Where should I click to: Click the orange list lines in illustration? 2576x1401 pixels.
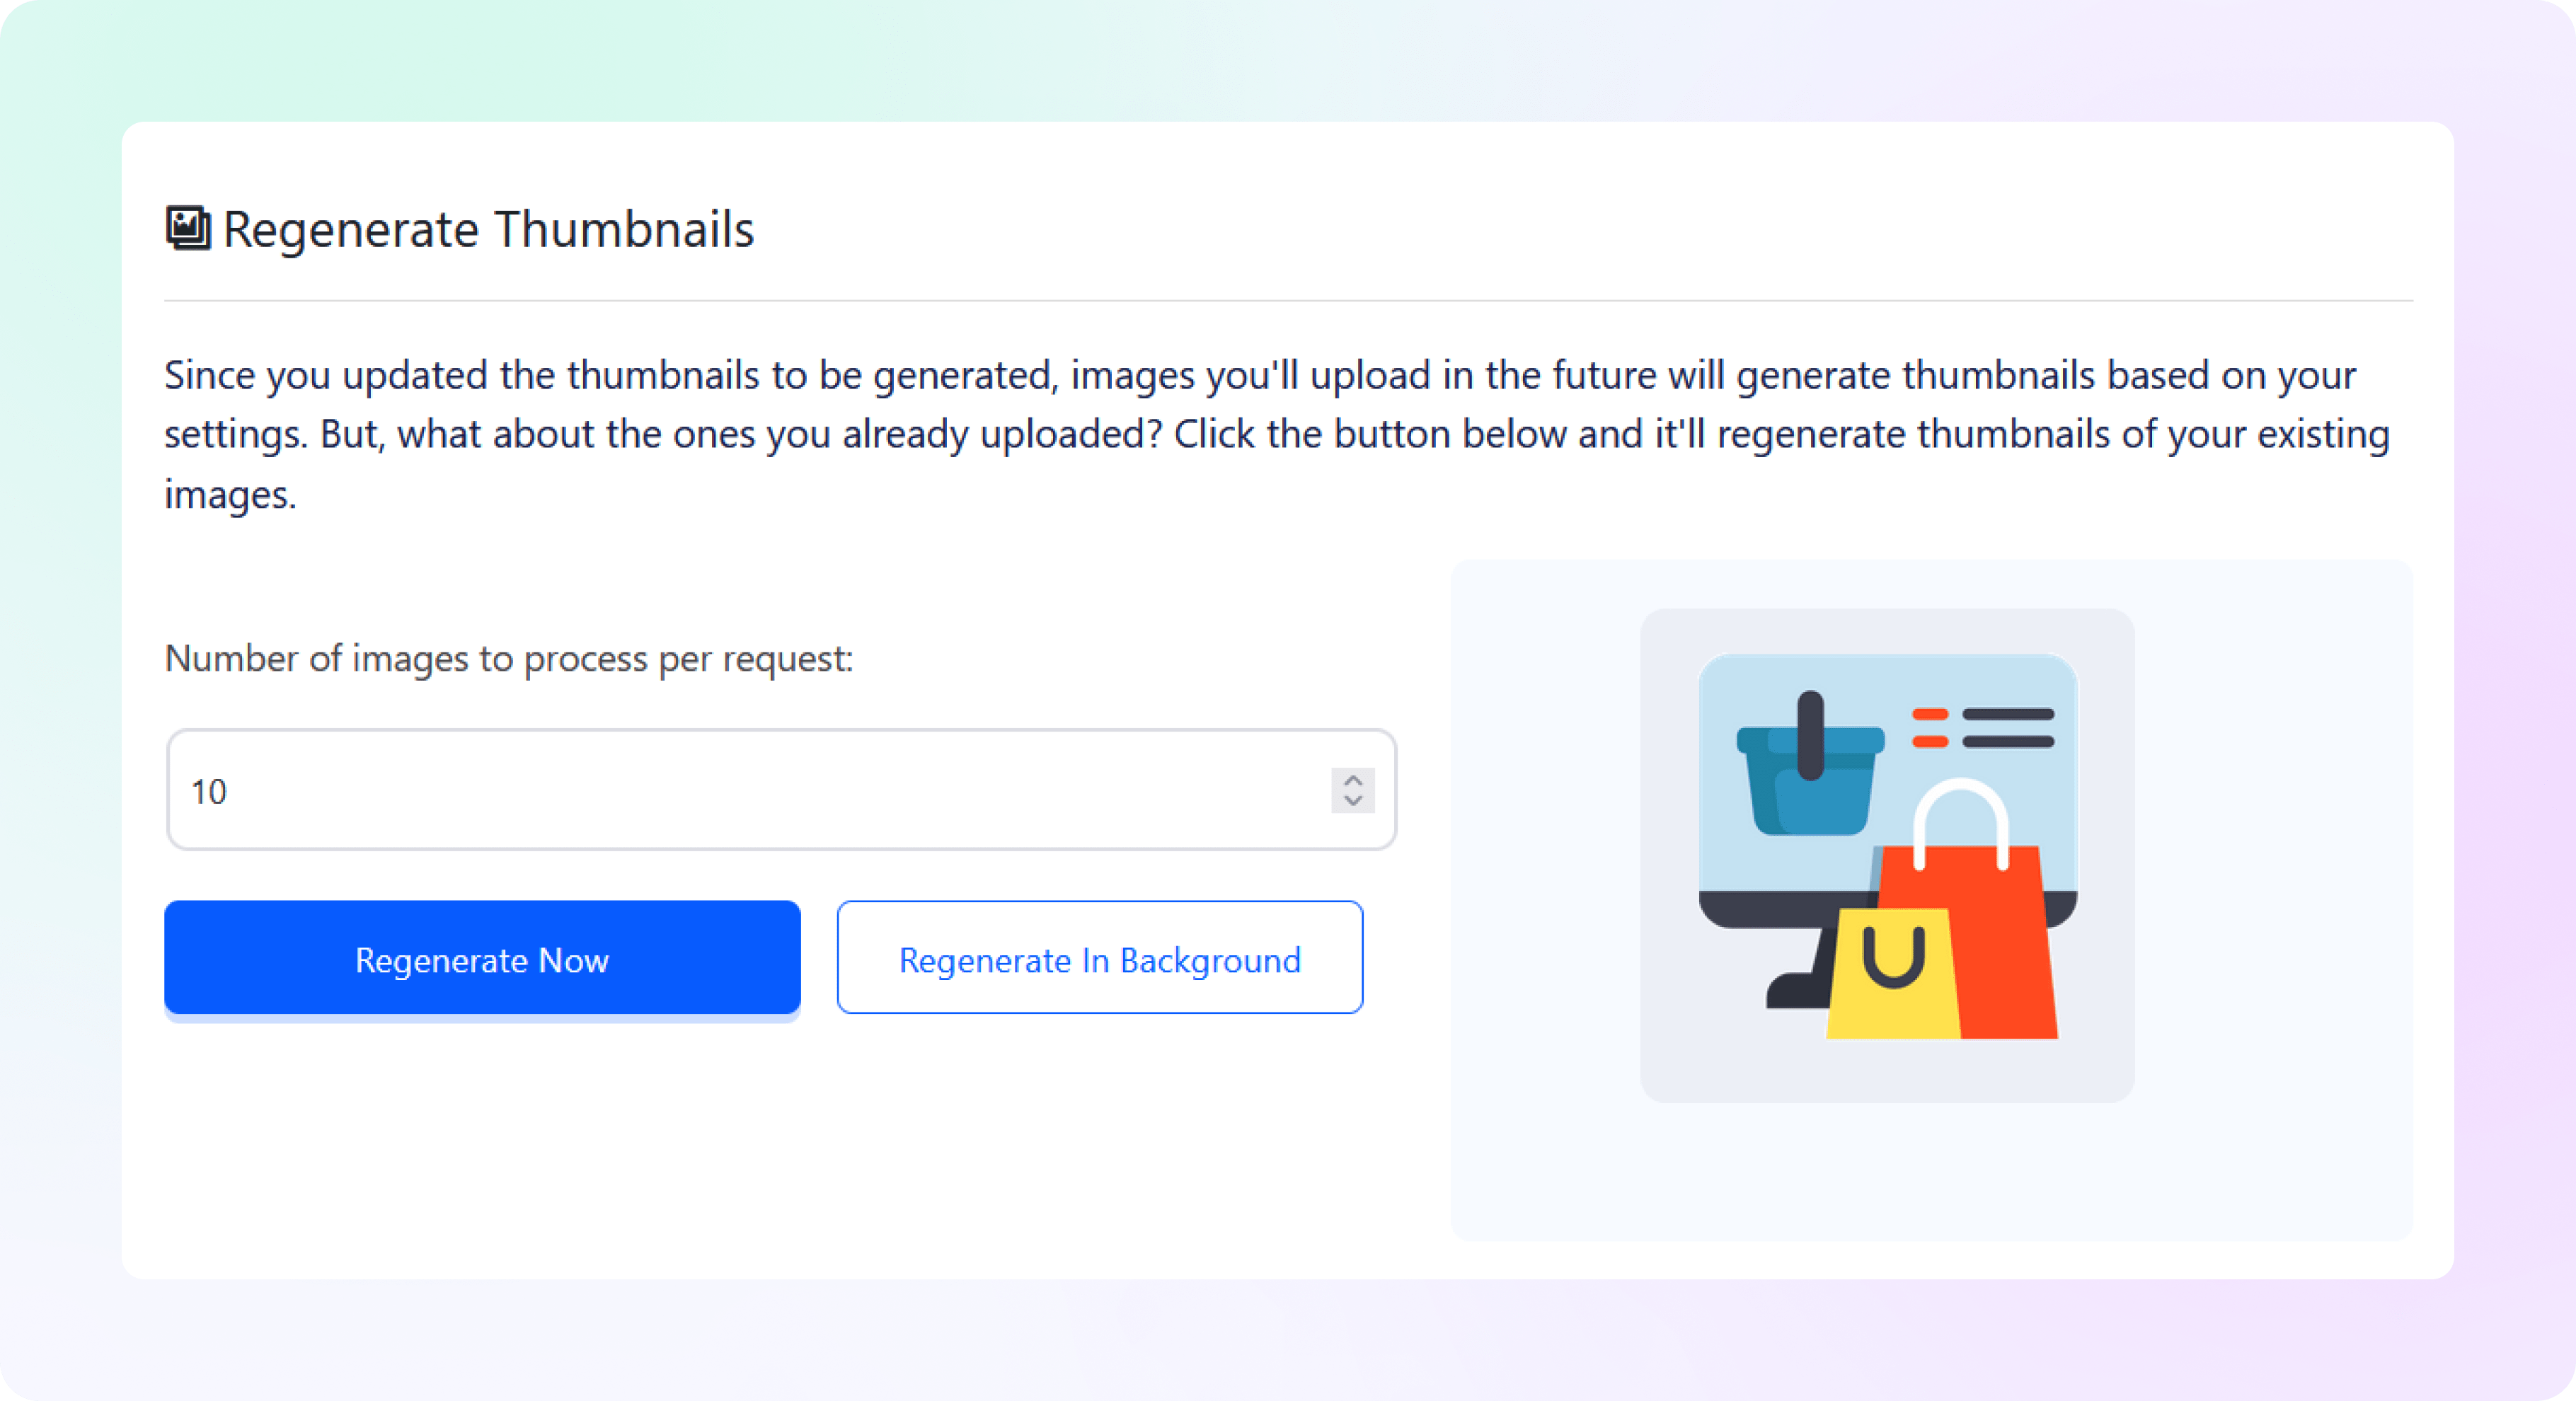tap(1930, 728)
